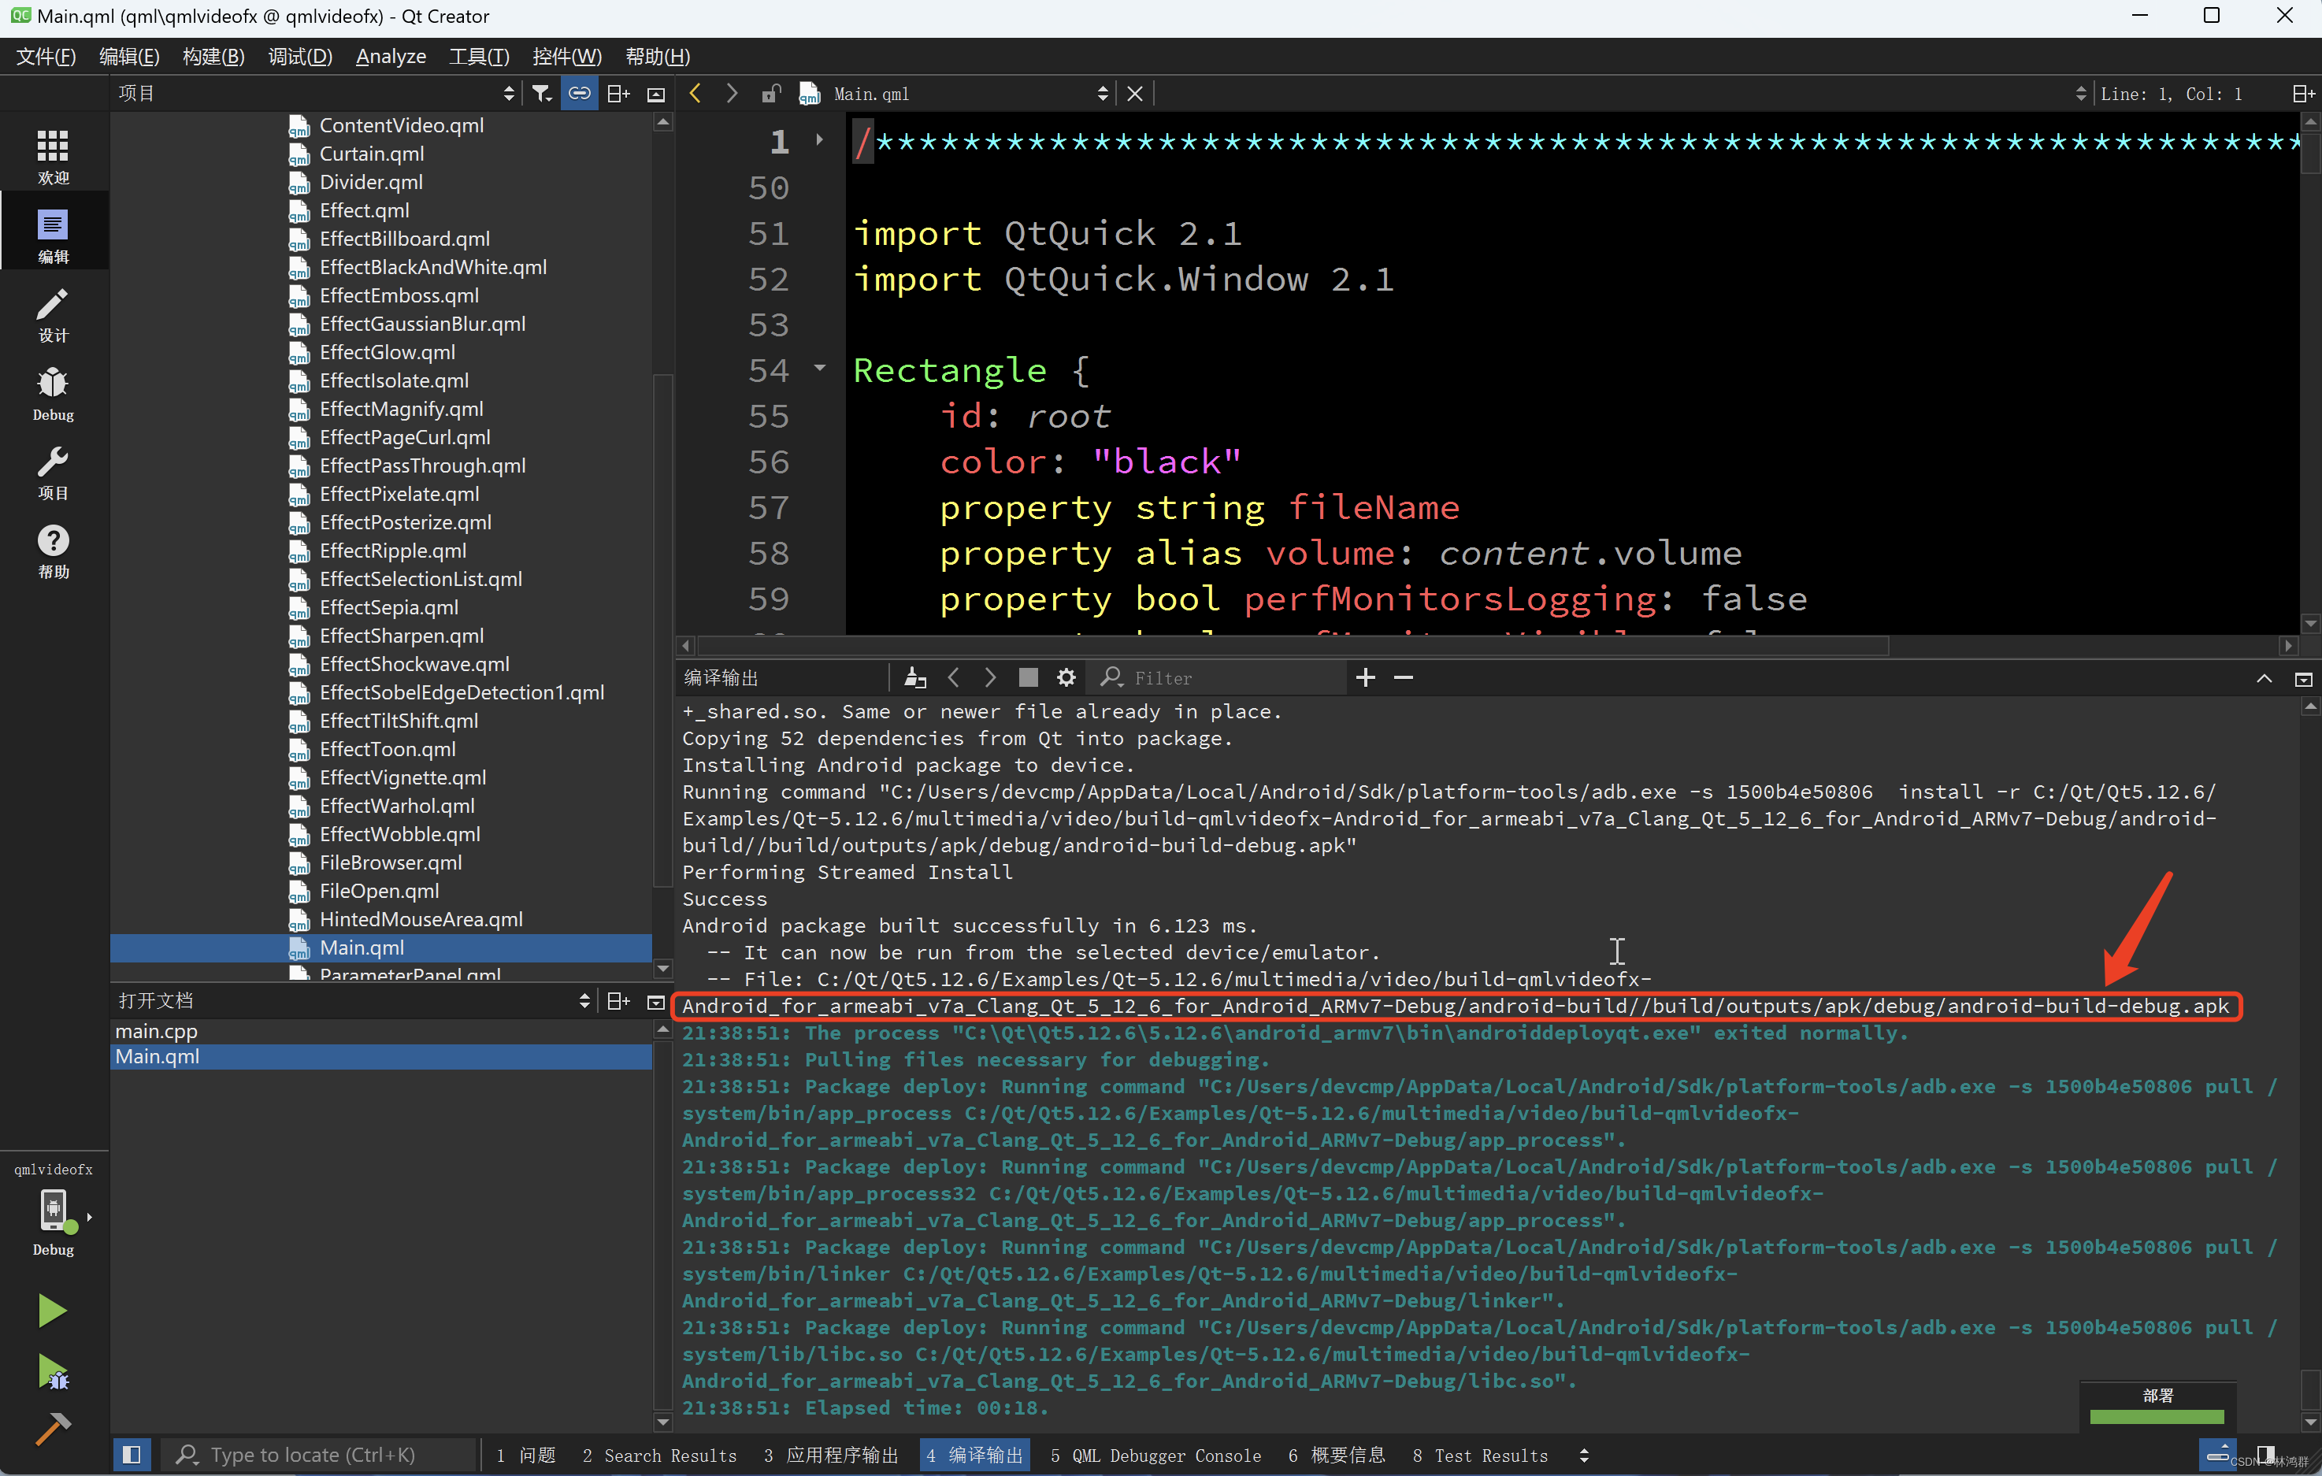
Task: Switch to 8 Test Results tab
Action: tap(1480, 1455)
